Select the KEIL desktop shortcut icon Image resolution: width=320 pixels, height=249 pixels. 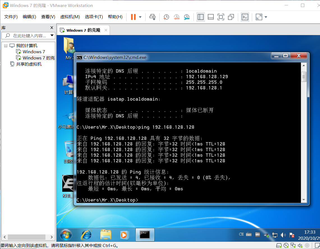pos(68,186)
